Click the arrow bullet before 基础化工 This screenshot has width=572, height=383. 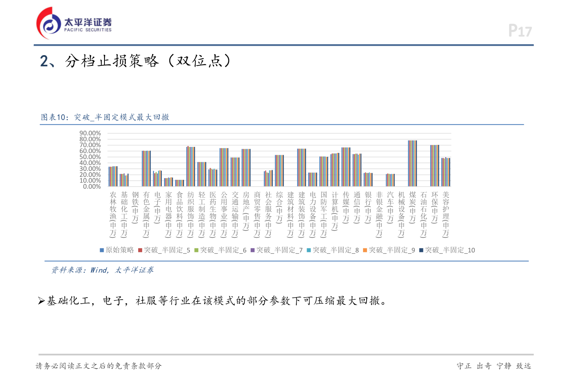[x=41, y=301]
